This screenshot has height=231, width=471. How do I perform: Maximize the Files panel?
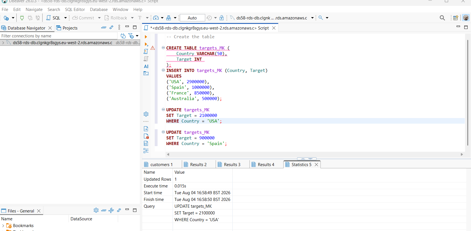[x=135, y=210]
